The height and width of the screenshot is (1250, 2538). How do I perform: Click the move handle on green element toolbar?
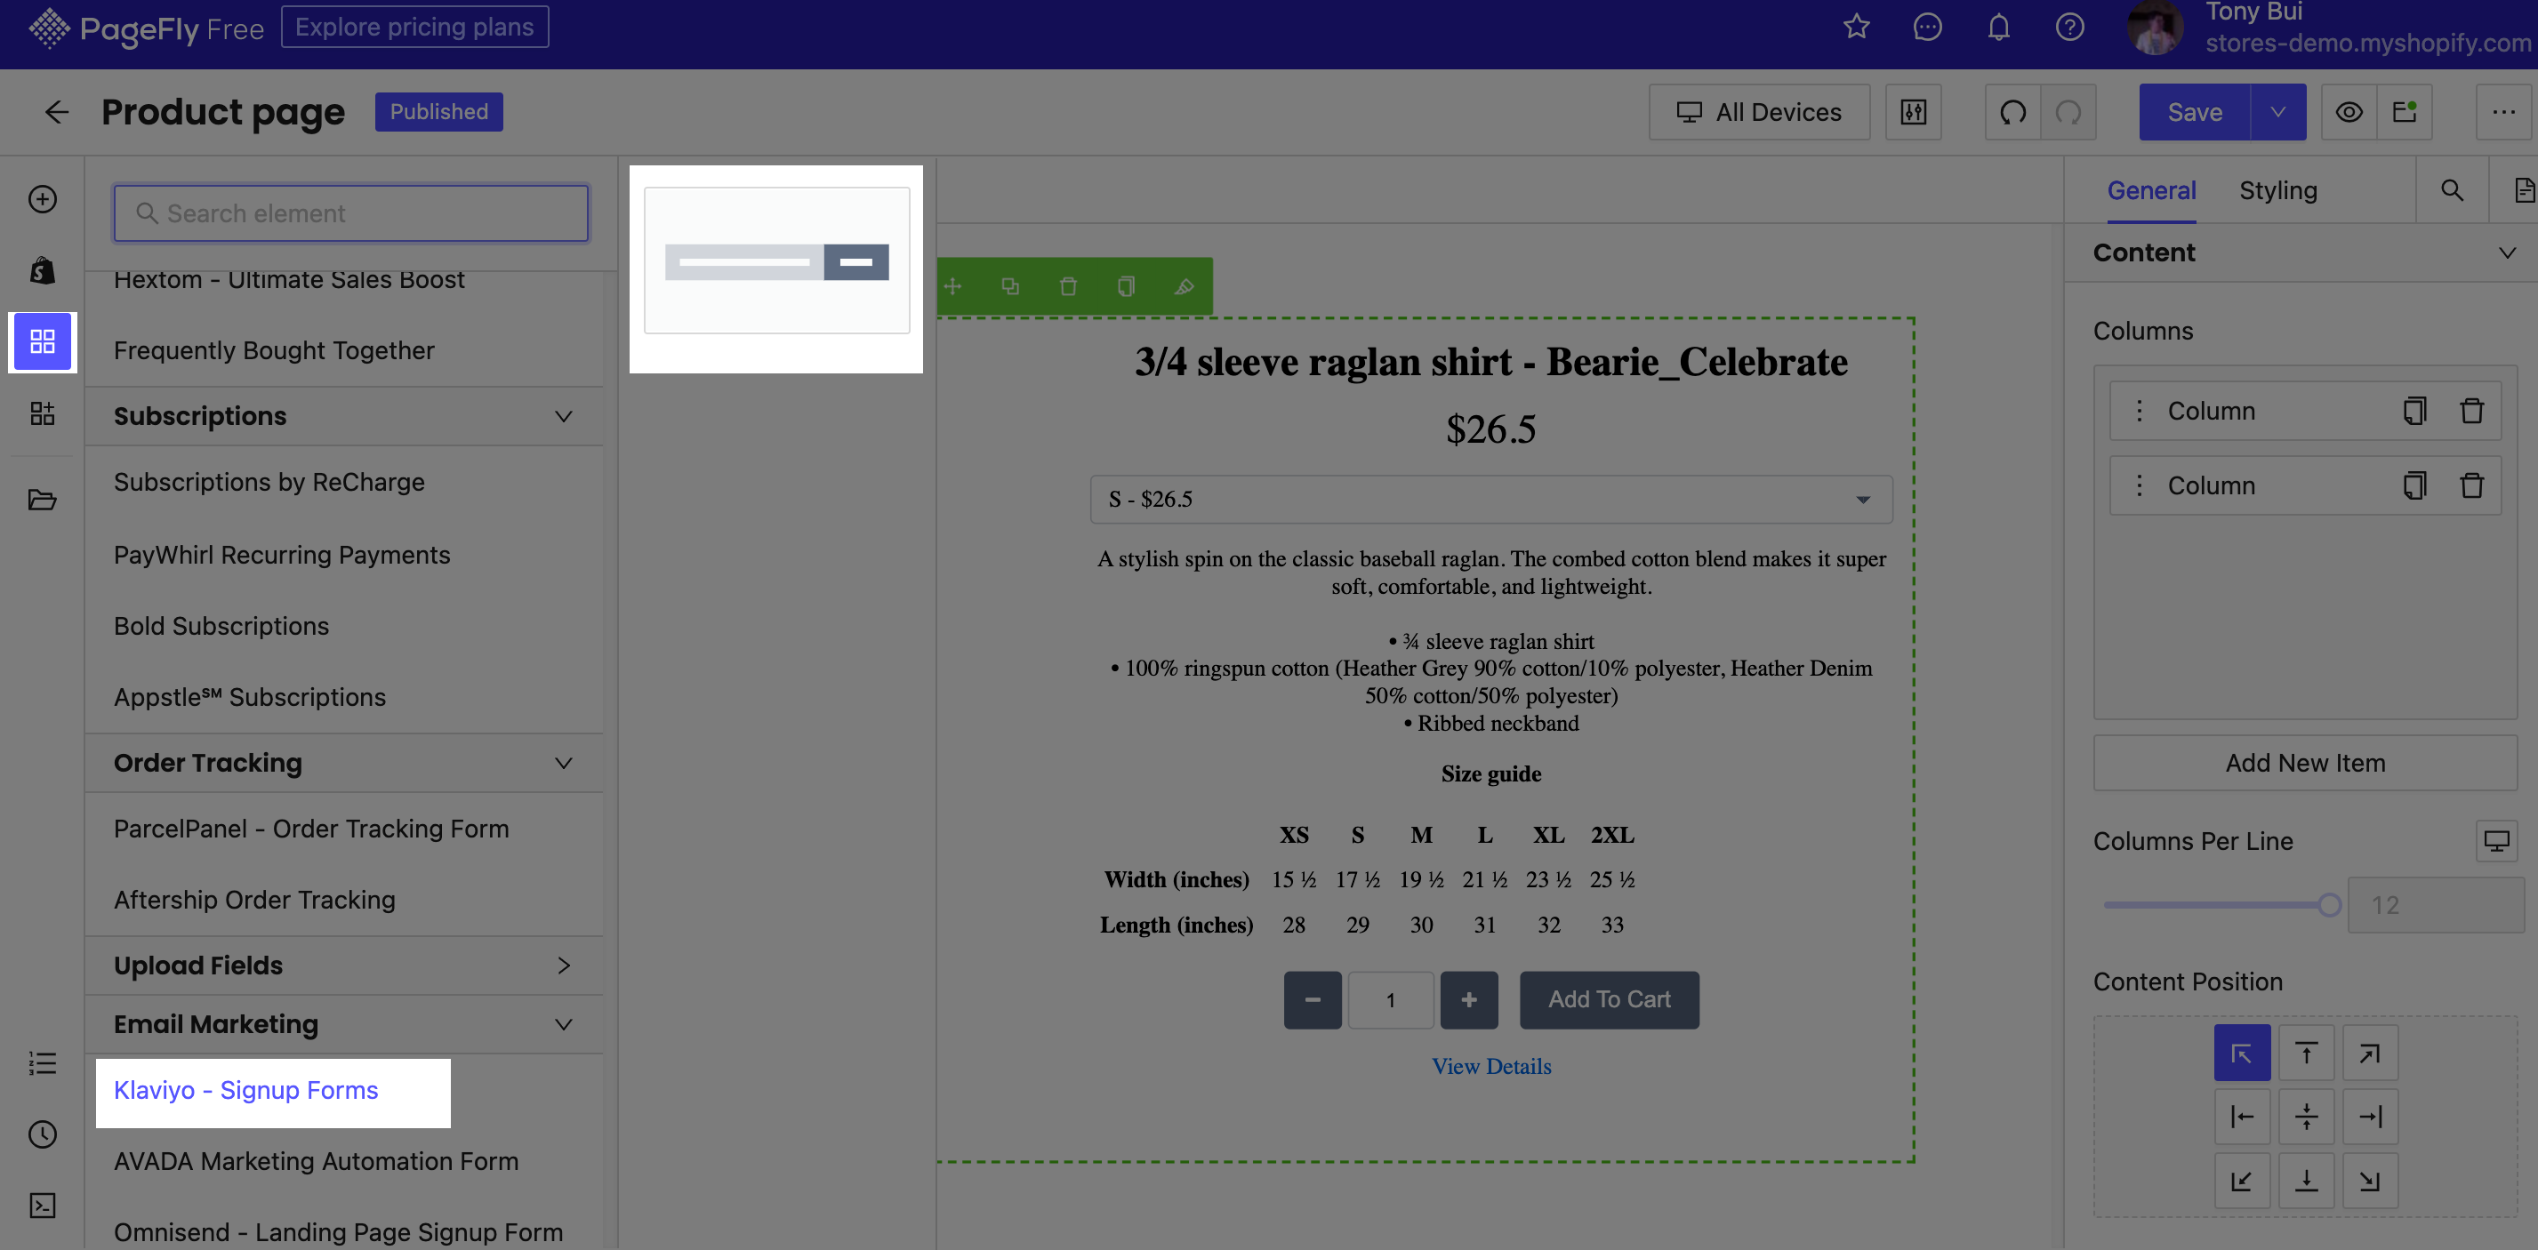tap(952, 286)
